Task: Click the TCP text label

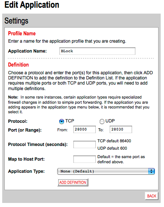Action: pos(70,121)
